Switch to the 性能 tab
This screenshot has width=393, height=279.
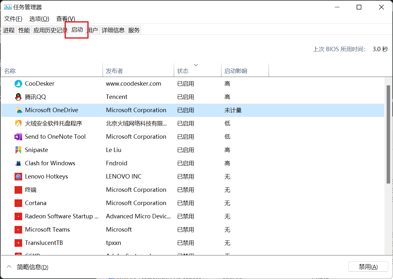(24, 30)
